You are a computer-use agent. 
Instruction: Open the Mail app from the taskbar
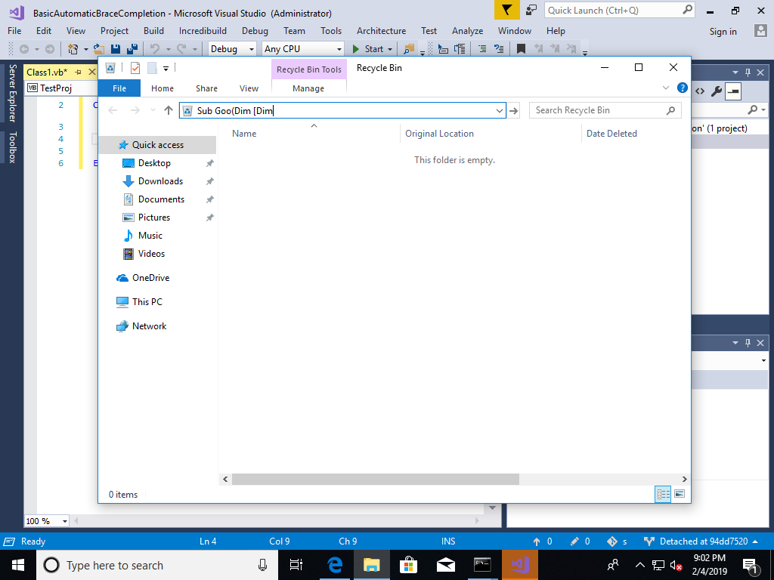[446, 565]
